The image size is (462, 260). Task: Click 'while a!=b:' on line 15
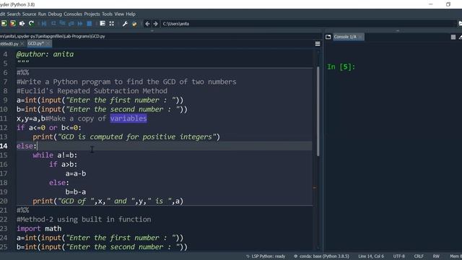(x=55, y=155)
